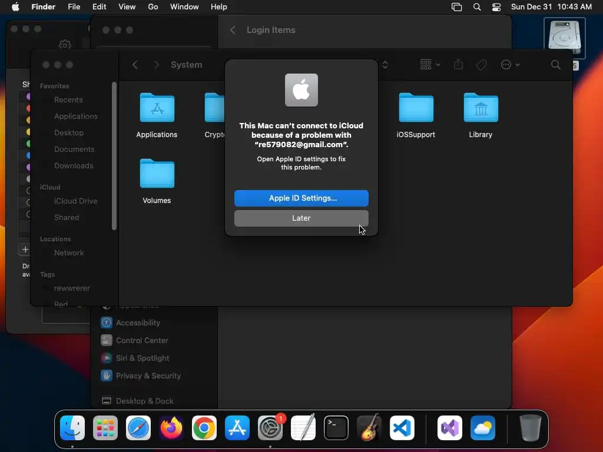Launch Safari from the Dock
Viewport: 603px width, 452px height.
click(138, 428)
